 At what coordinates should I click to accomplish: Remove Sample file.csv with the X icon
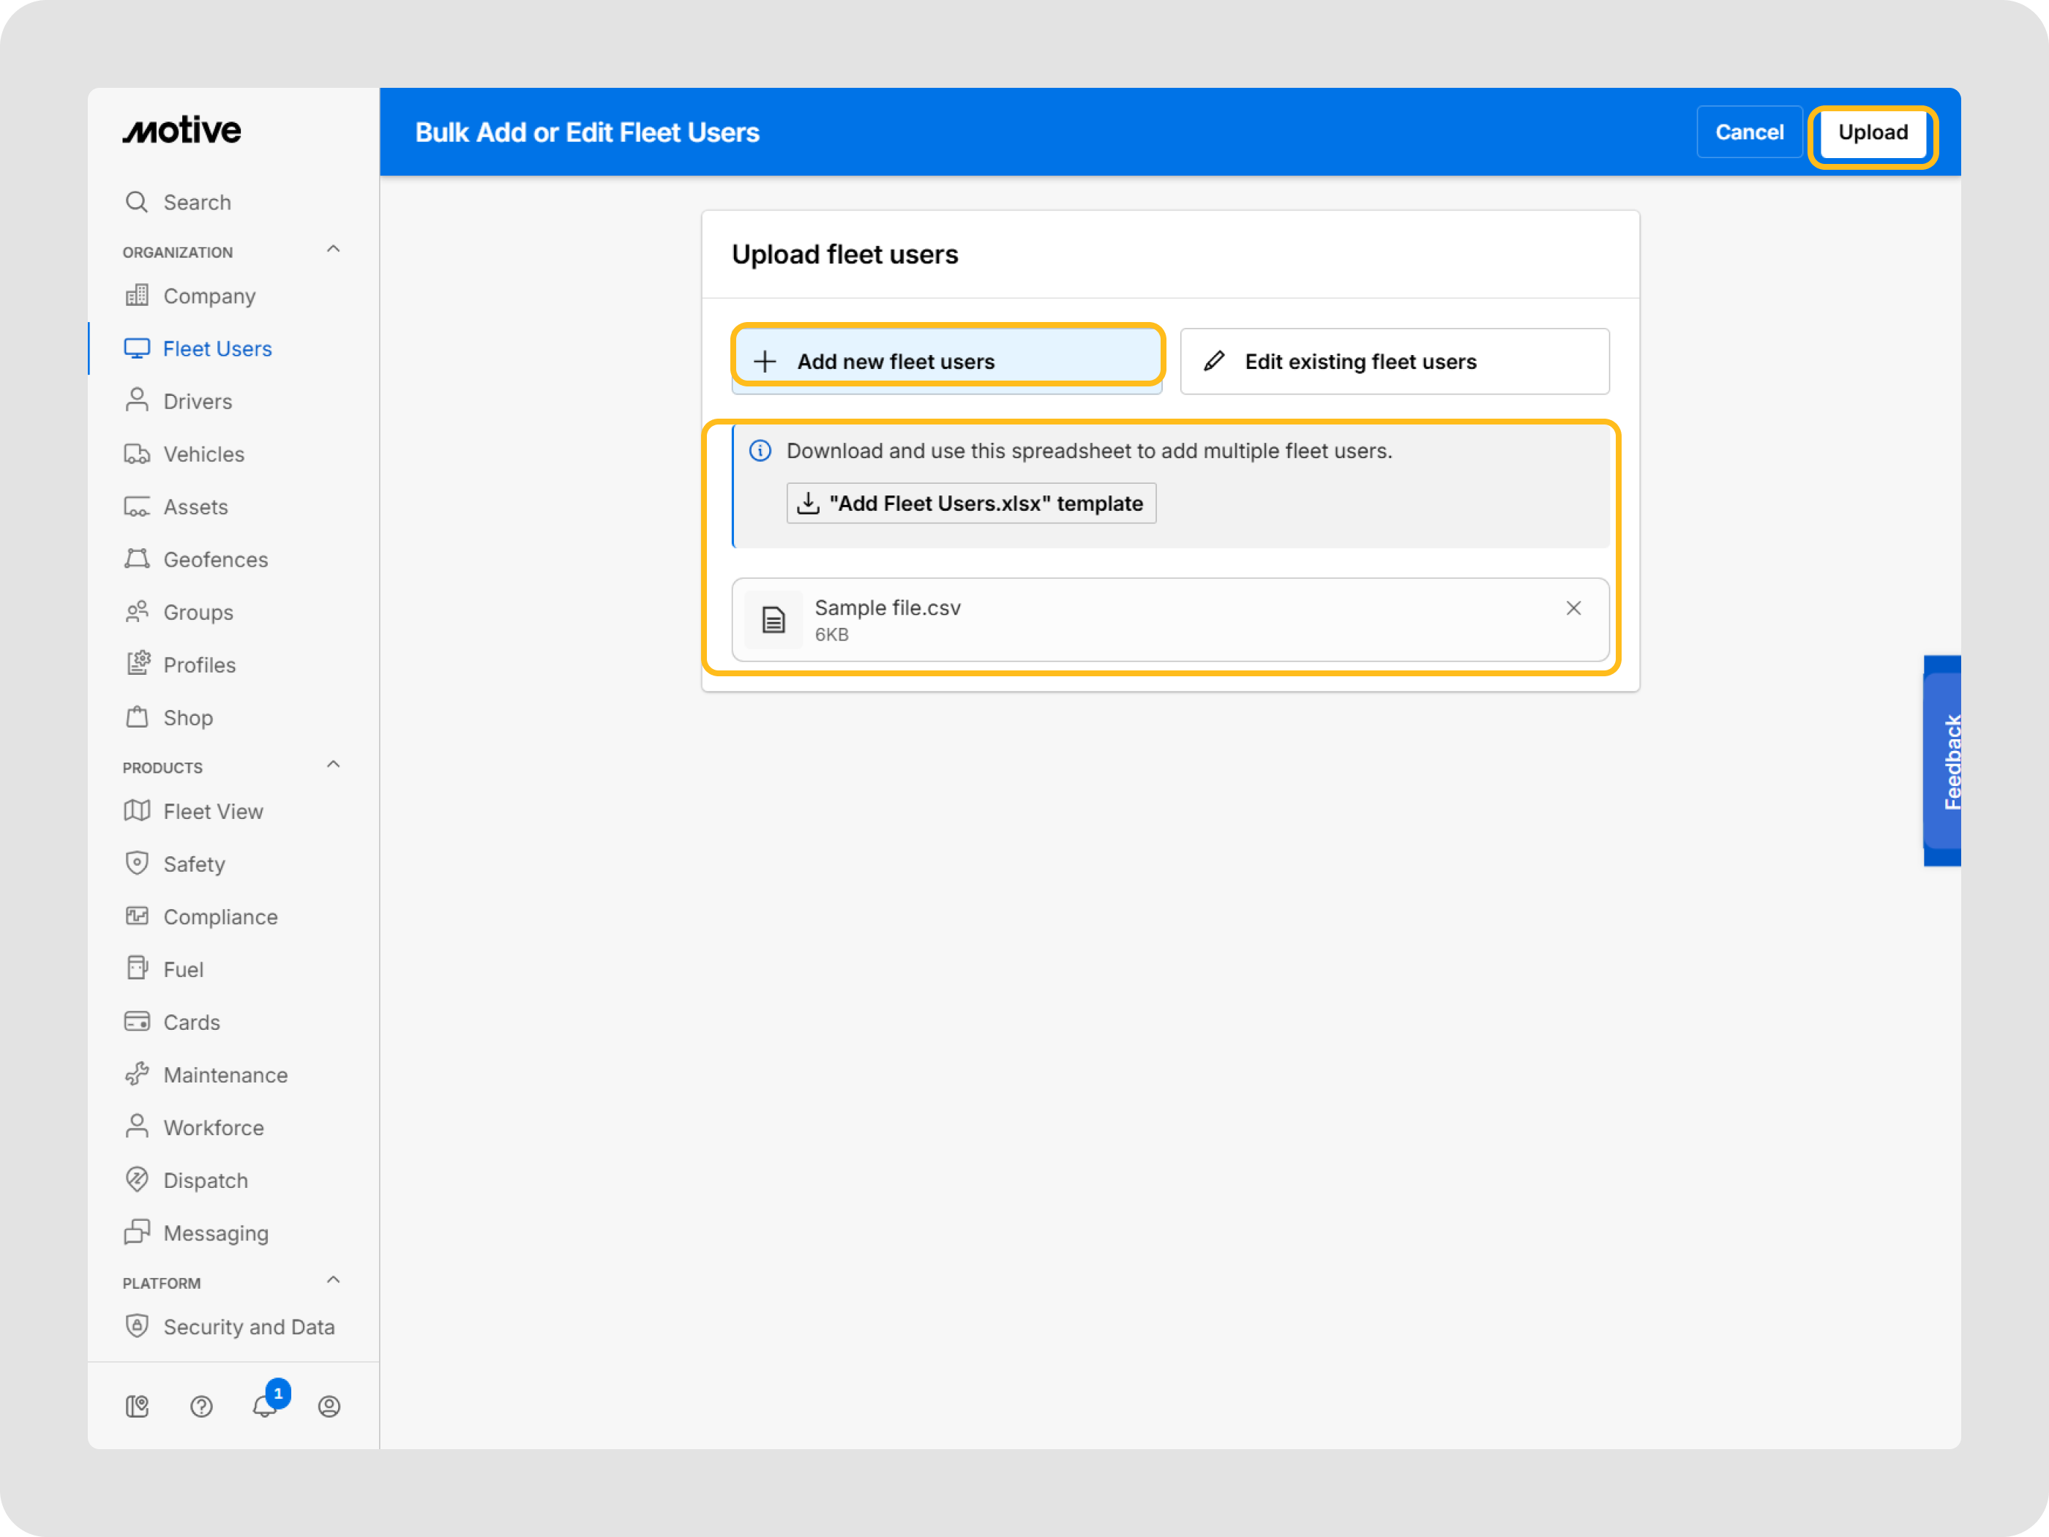1573,607
